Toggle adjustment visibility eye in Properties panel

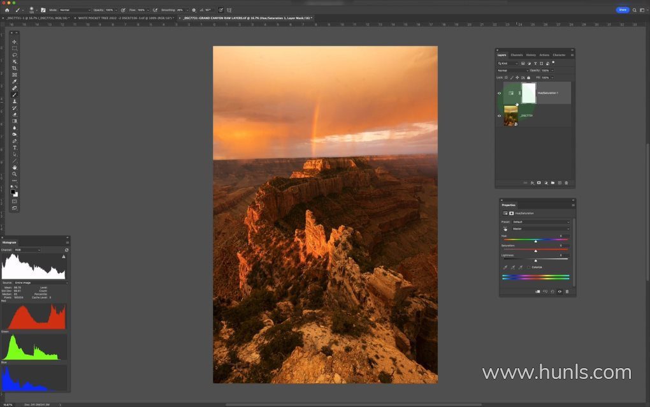[560, 292]
